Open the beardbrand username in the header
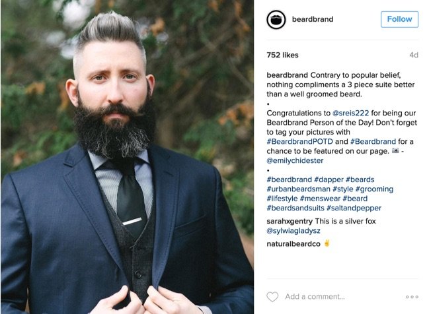The image size is (427, 314). [313, 19]
